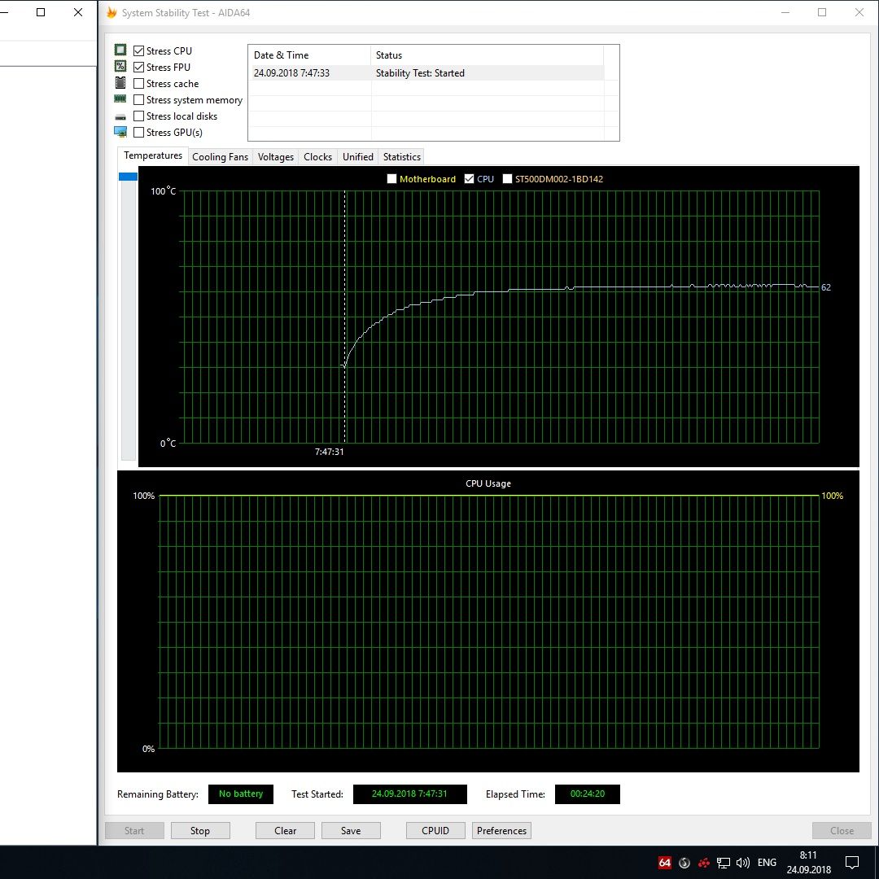Open the Voltages tab
The height and width of the screenshot is (879, 879).
tap(276, 157)
